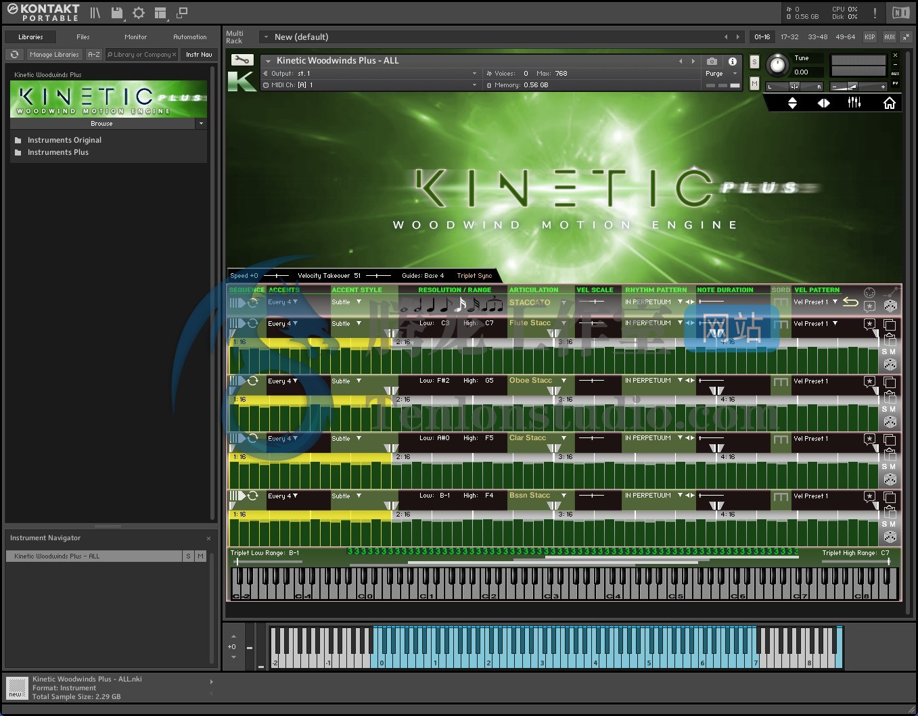Toggle the KSP button
The height and width of the screenshot is (716, 918).
click(870, 37)
